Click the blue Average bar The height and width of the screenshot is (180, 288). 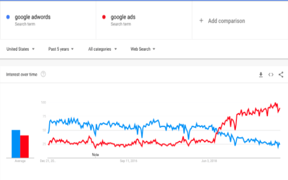[16, 144]
